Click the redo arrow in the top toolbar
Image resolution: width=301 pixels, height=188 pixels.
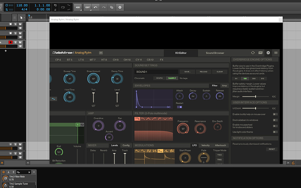click(103, 7)
